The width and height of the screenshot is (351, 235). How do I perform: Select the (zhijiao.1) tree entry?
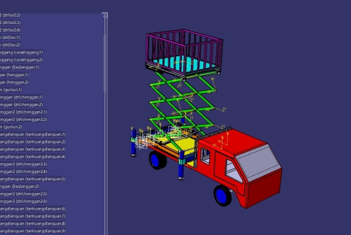click(x=10, y=37)
